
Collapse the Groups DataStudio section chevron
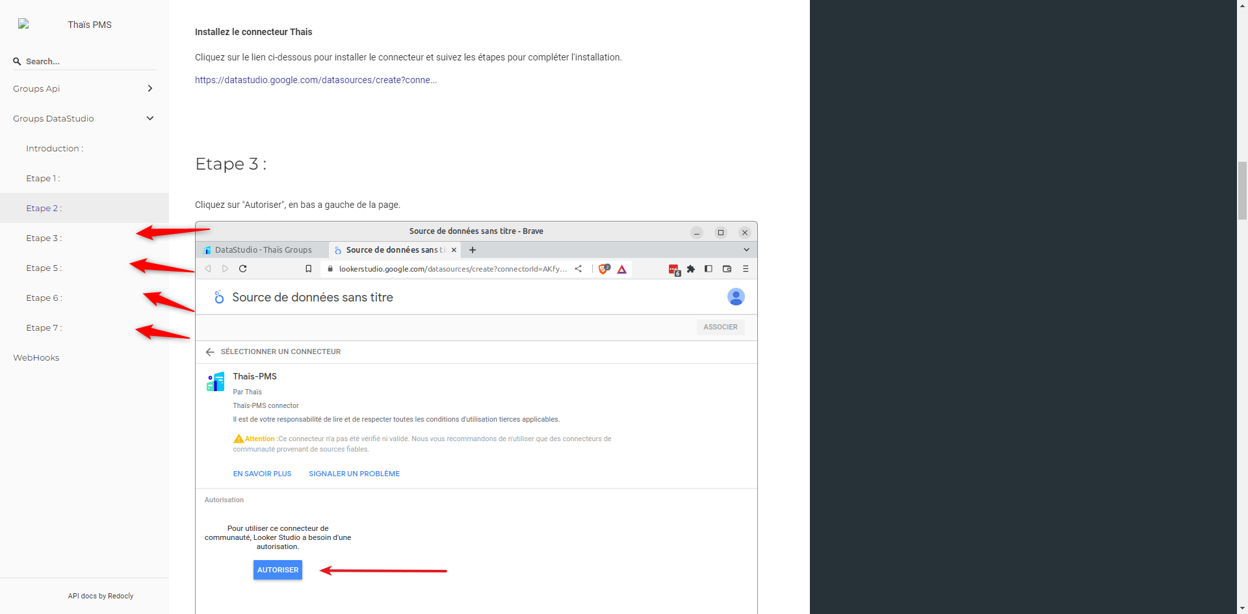[x=150, y=118]
